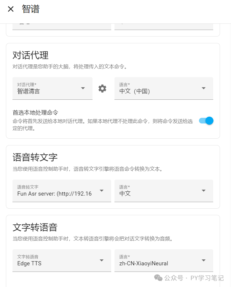Expand Fun Asr server dropdown

pos(62,191)
